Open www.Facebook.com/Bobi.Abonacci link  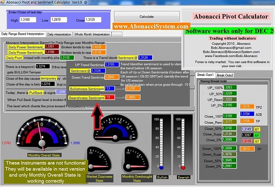click(x=231, y=56)
